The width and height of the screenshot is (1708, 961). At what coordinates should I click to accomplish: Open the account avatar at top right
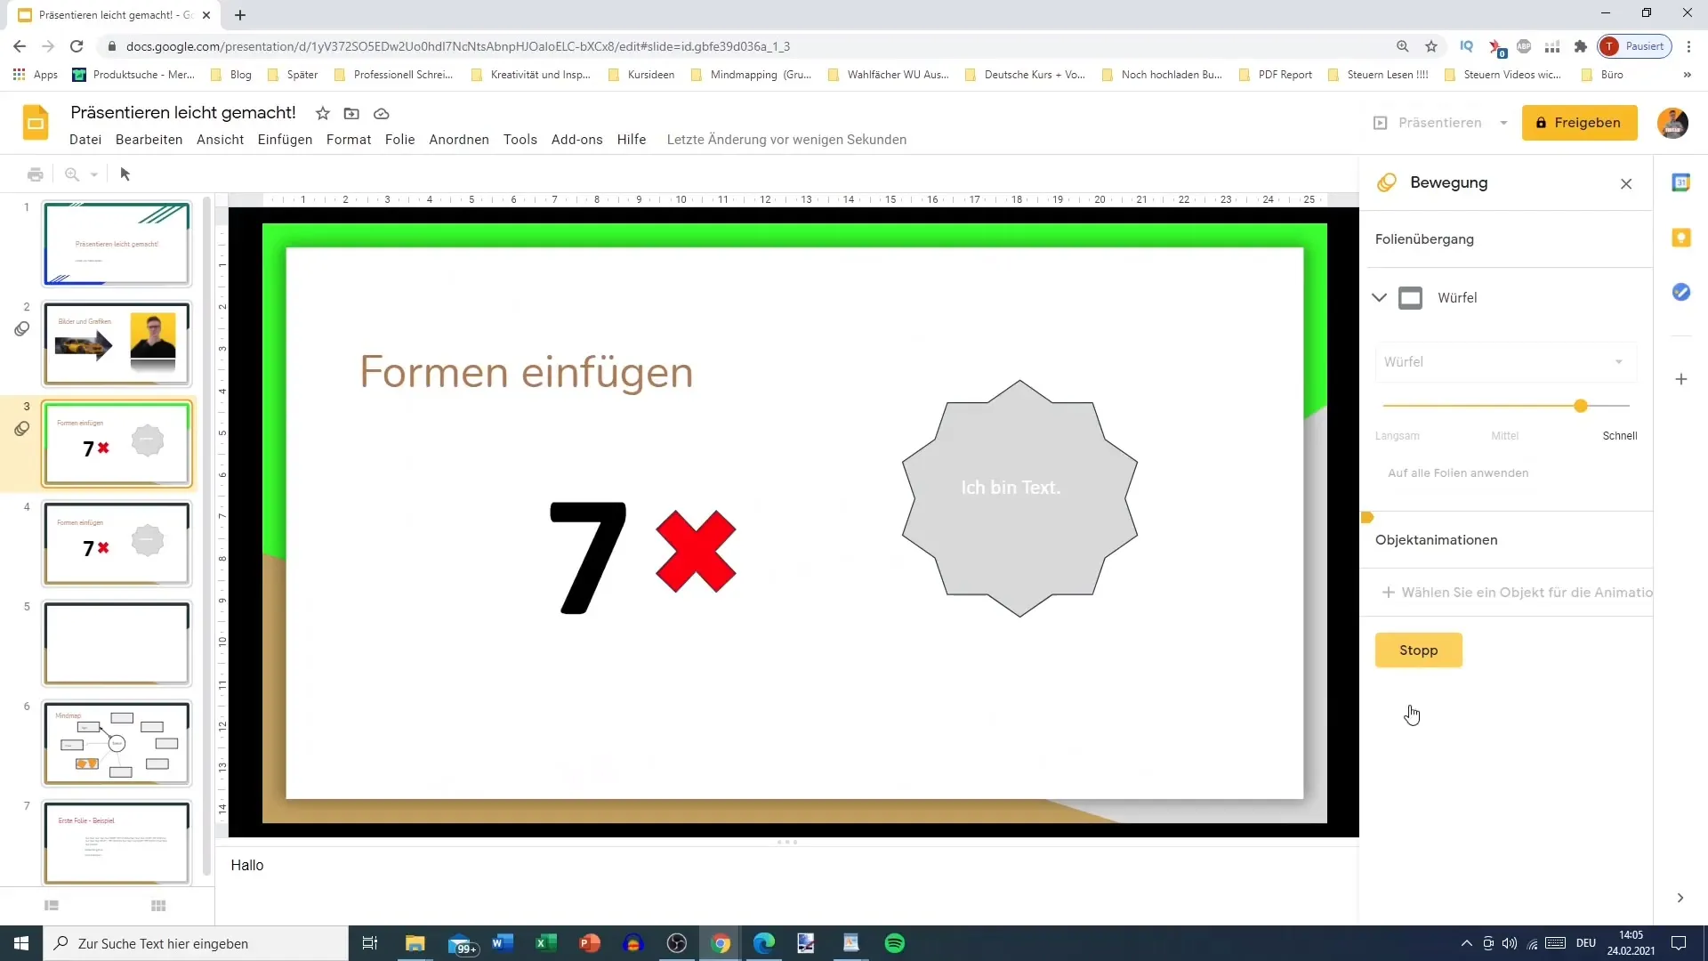1672,123
